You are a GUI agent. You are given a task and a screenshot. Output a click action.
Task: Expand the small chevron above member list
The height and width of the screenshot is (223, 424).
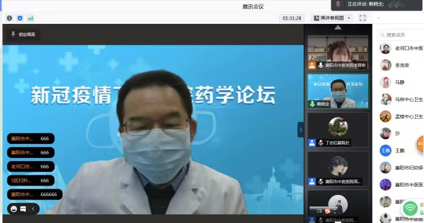379,18
